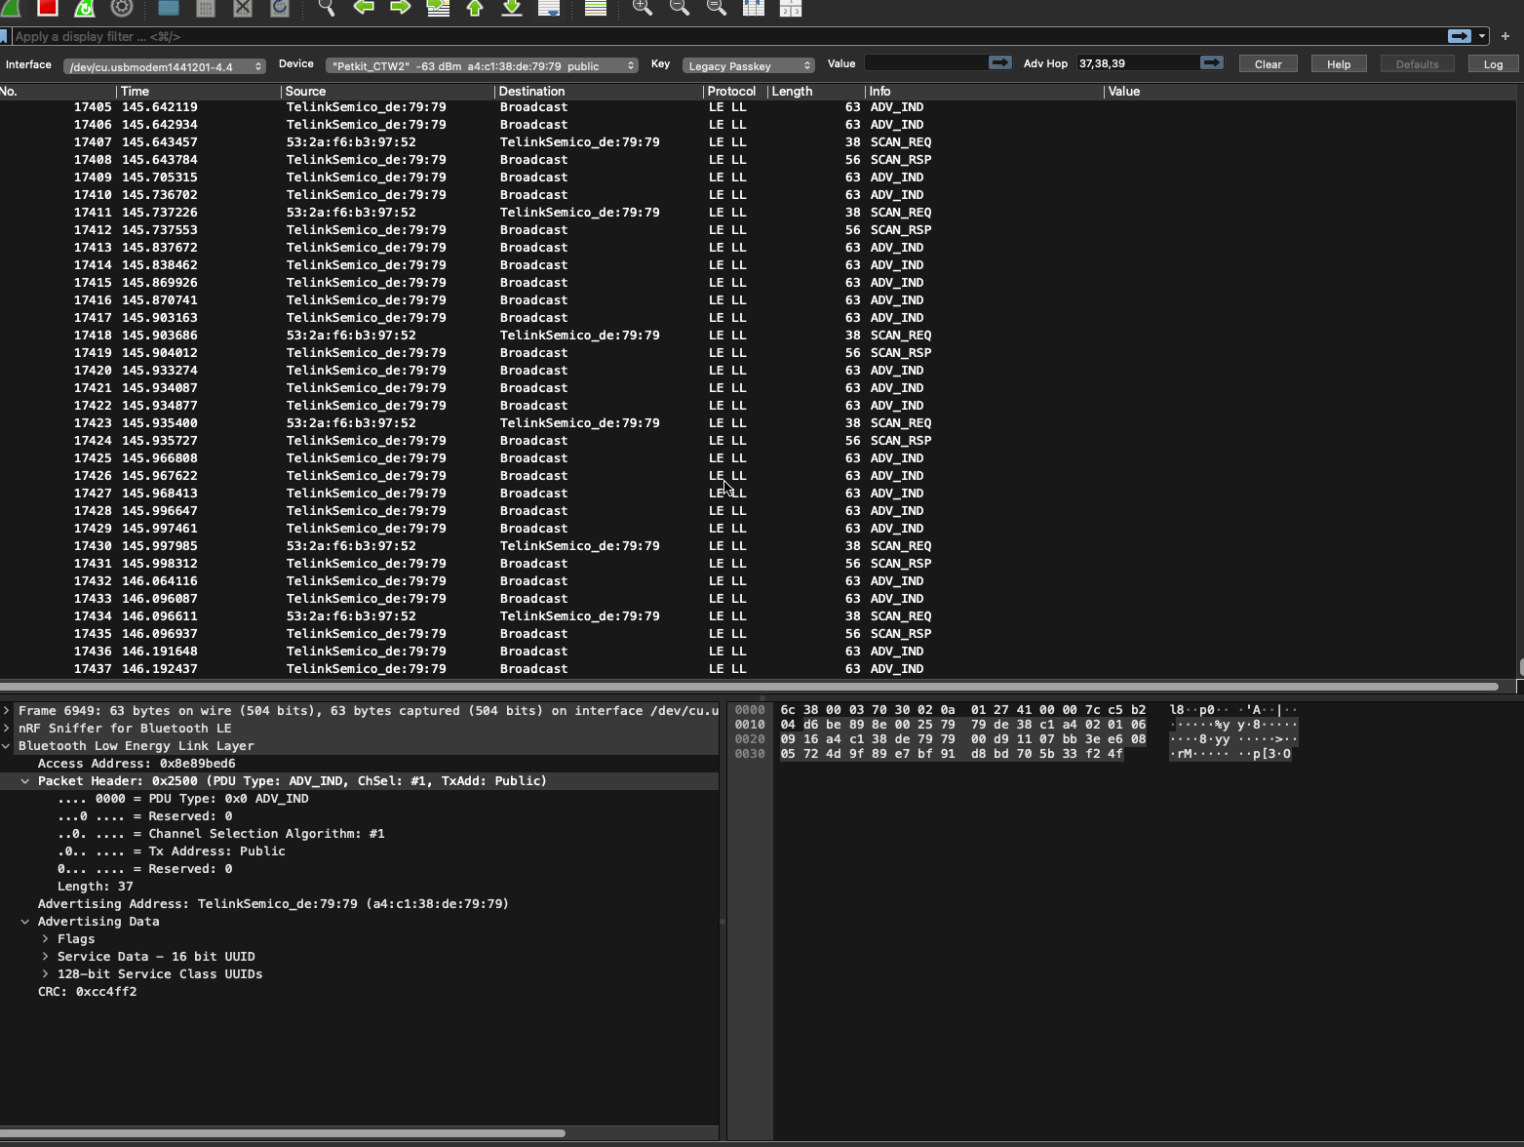Zoom in on the main window text
The image size is (1524, 1147).
click(642, 8)
